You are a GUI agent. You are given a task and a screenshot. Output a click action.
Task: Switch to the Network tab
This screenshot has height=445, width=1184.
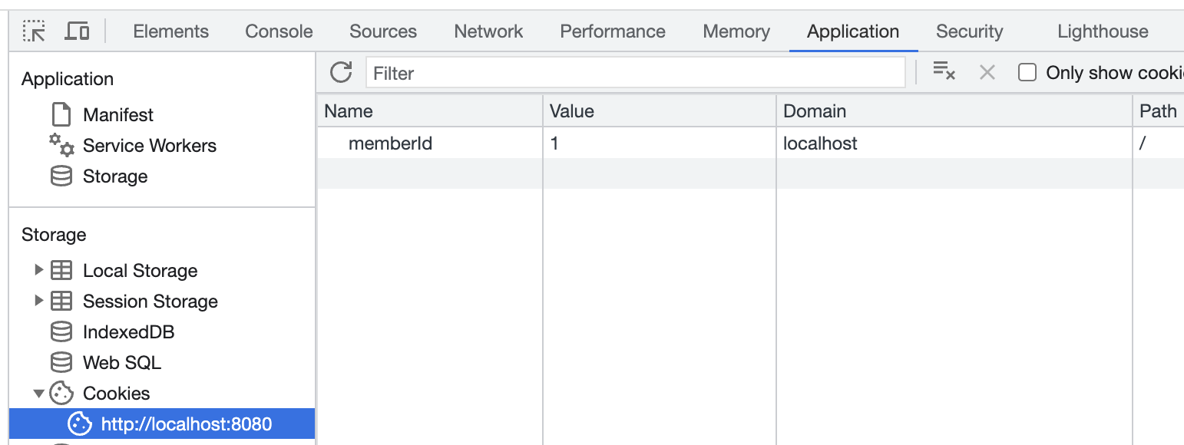(x=488, y=31)
